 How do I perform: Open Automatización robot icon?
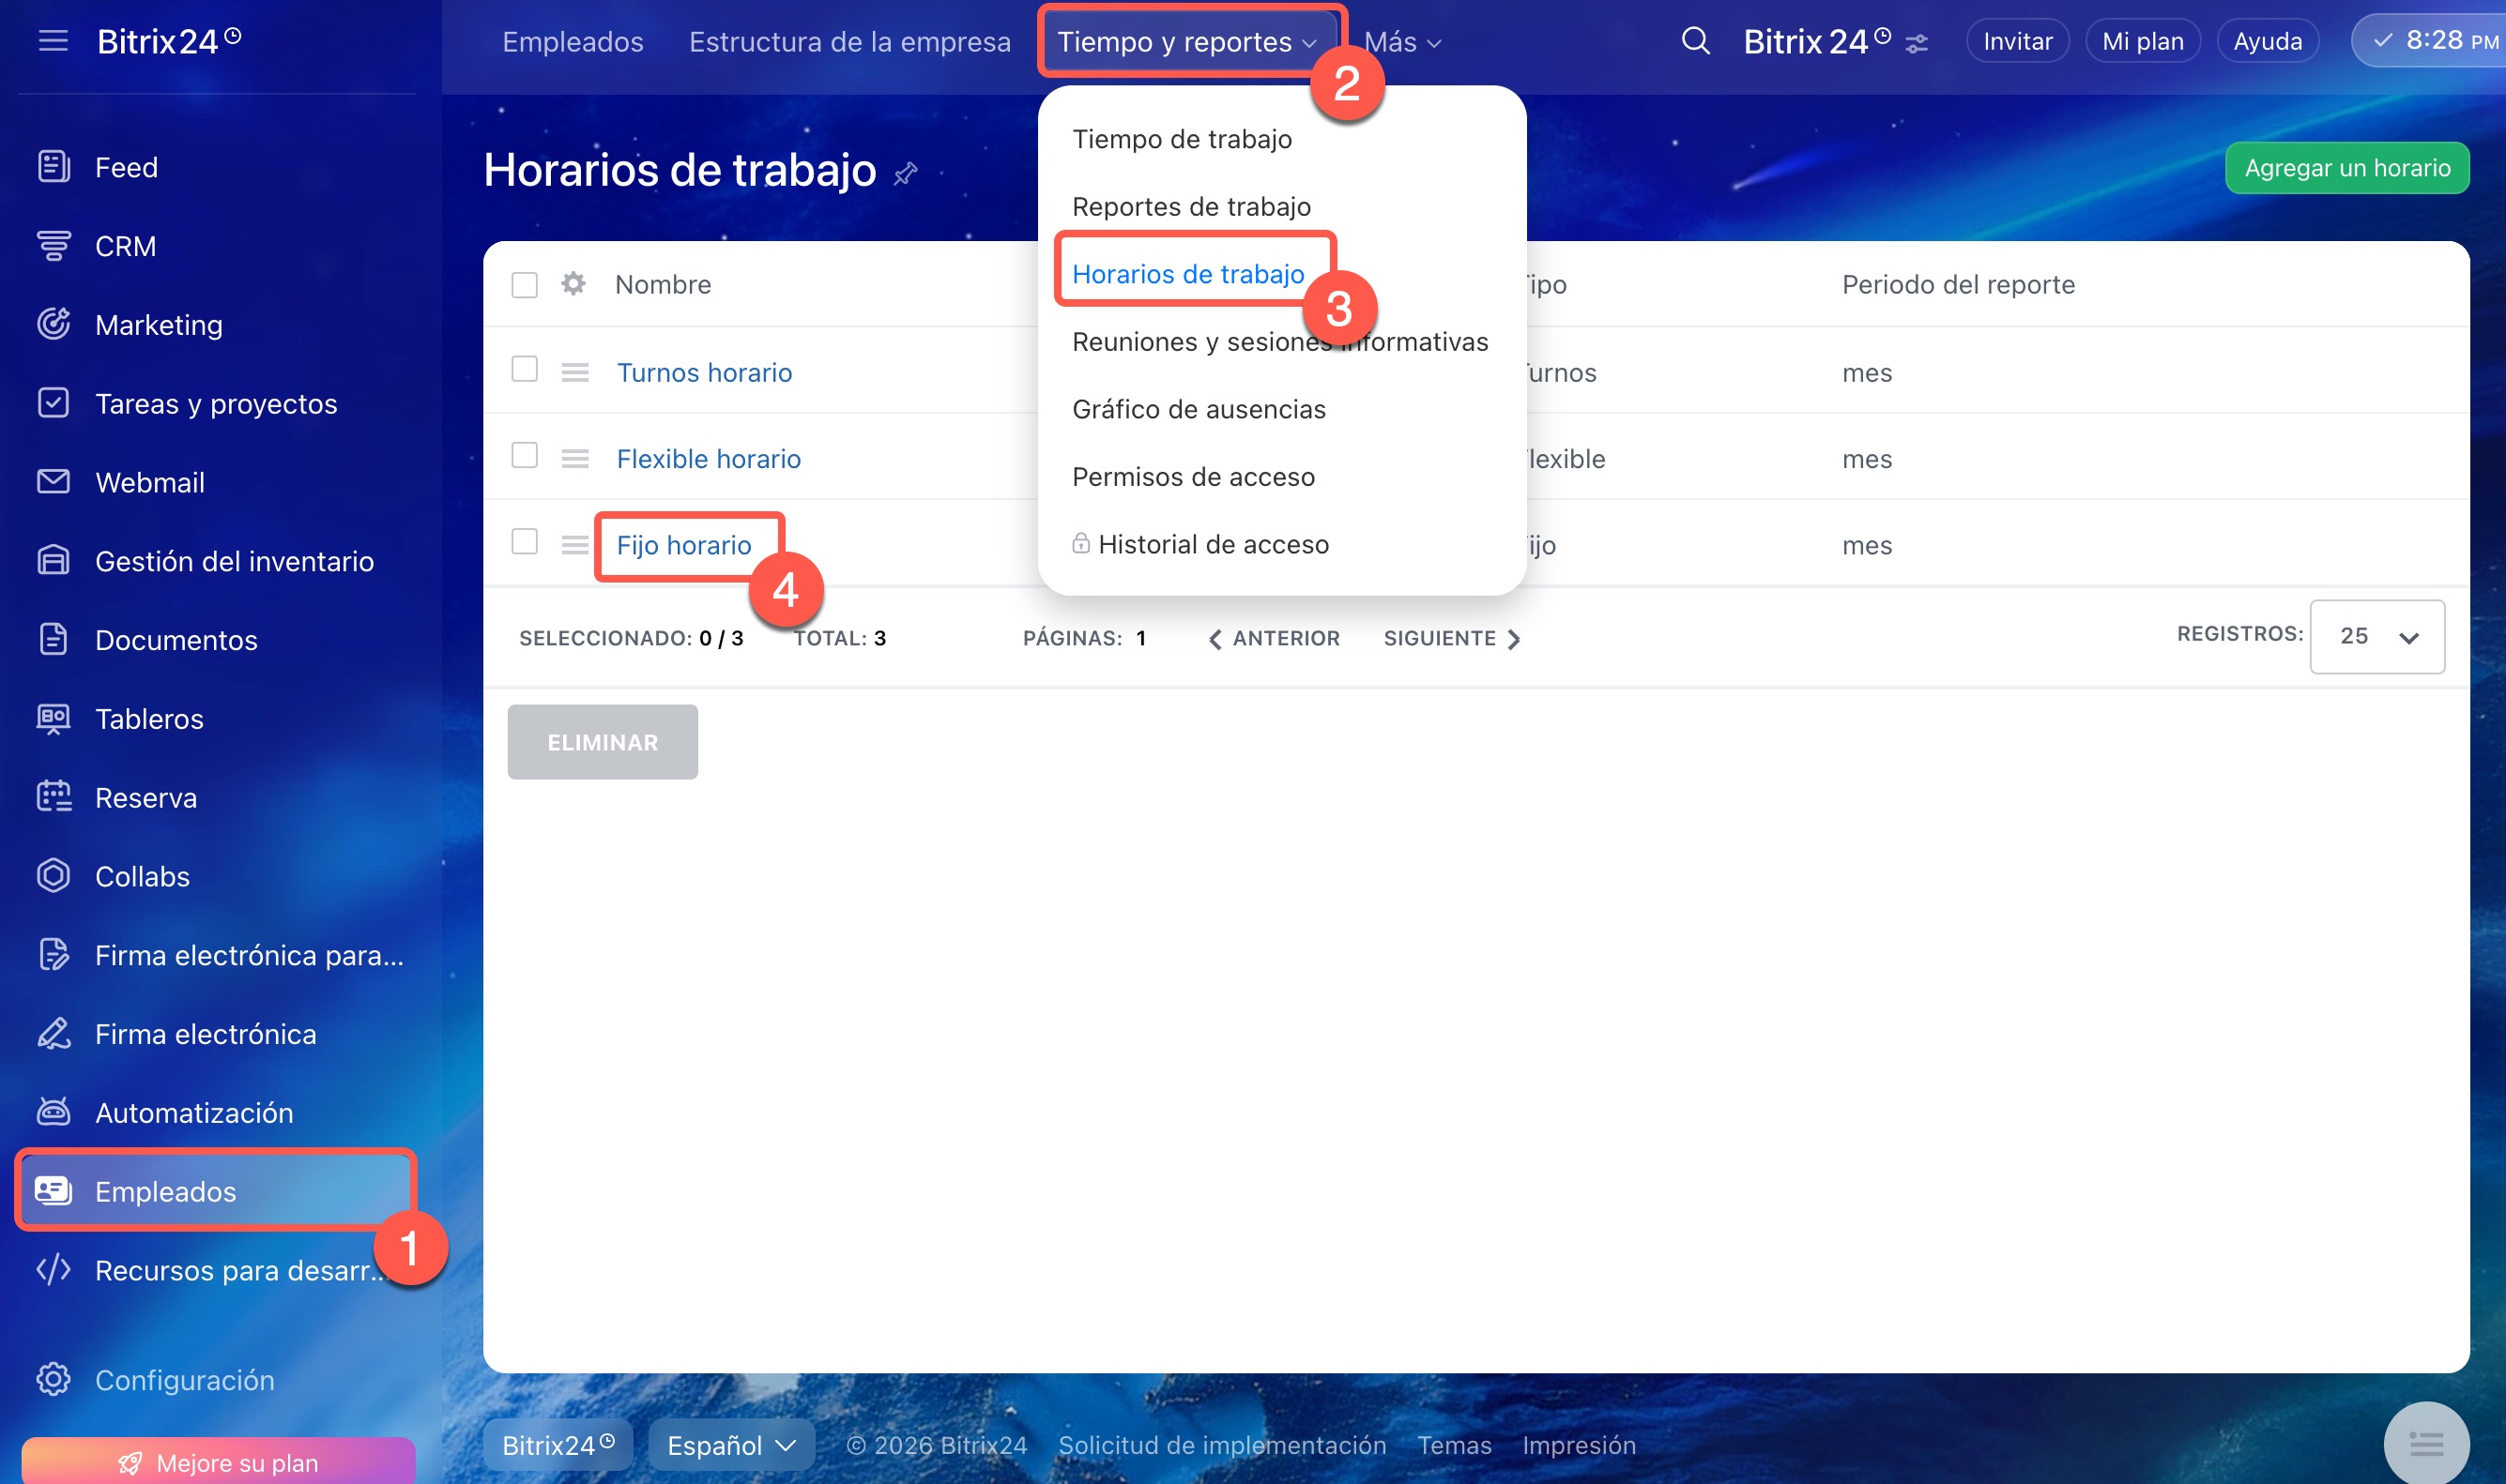pos(53,1112)
